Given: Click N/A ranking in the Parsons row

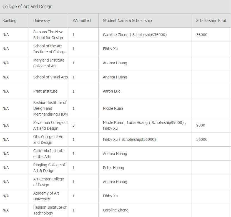Looking at the screenshot, I should (x=6, y=35).
